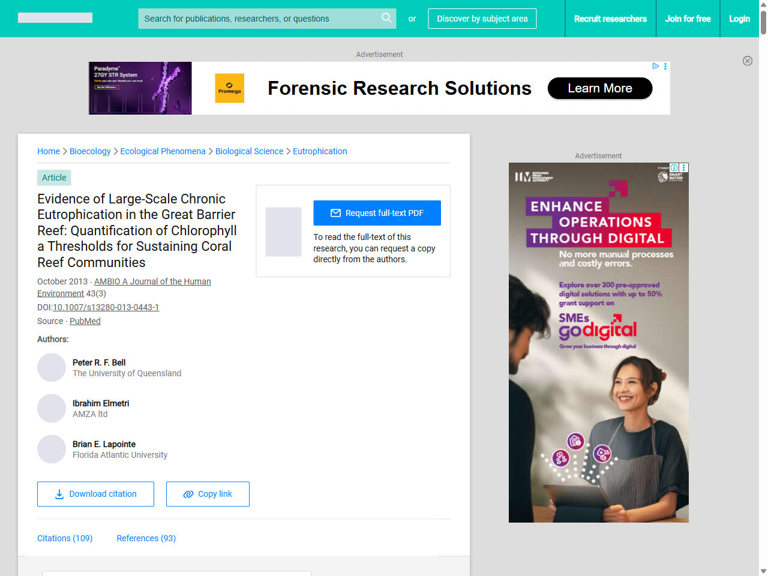This screenshot has height=576, width=768.
Task: Click the AdChoices icon on banner ad
Action: (656, 66)
